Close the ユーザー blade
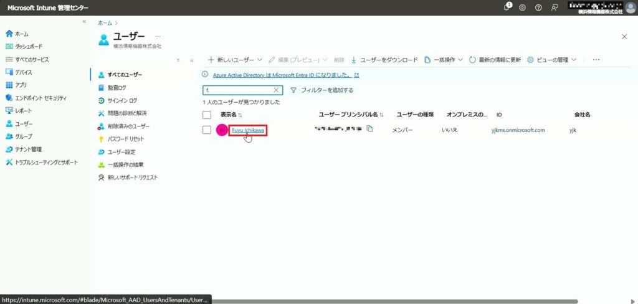638x304 pixels. 624,37
